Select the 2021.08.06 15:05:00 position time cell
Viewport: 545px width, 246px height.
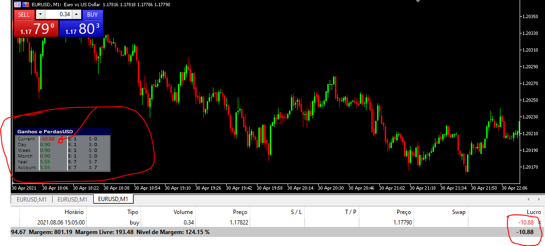[62, 223]
